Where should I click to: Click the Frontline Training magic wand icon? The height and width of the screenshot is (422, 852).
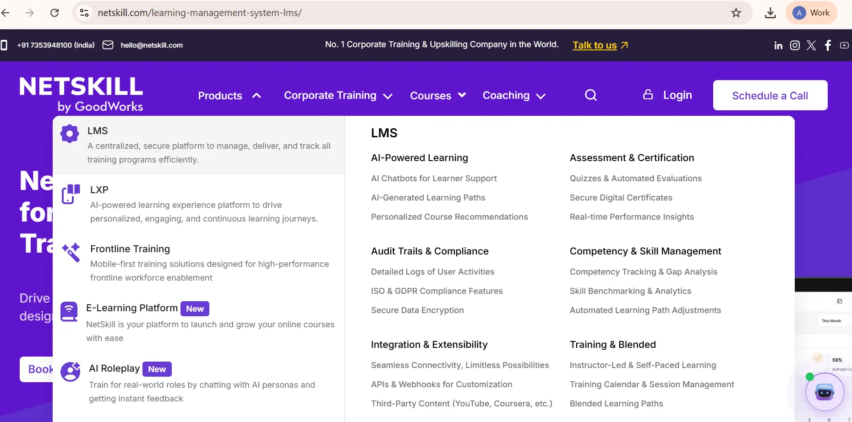[x=71, y=252]
